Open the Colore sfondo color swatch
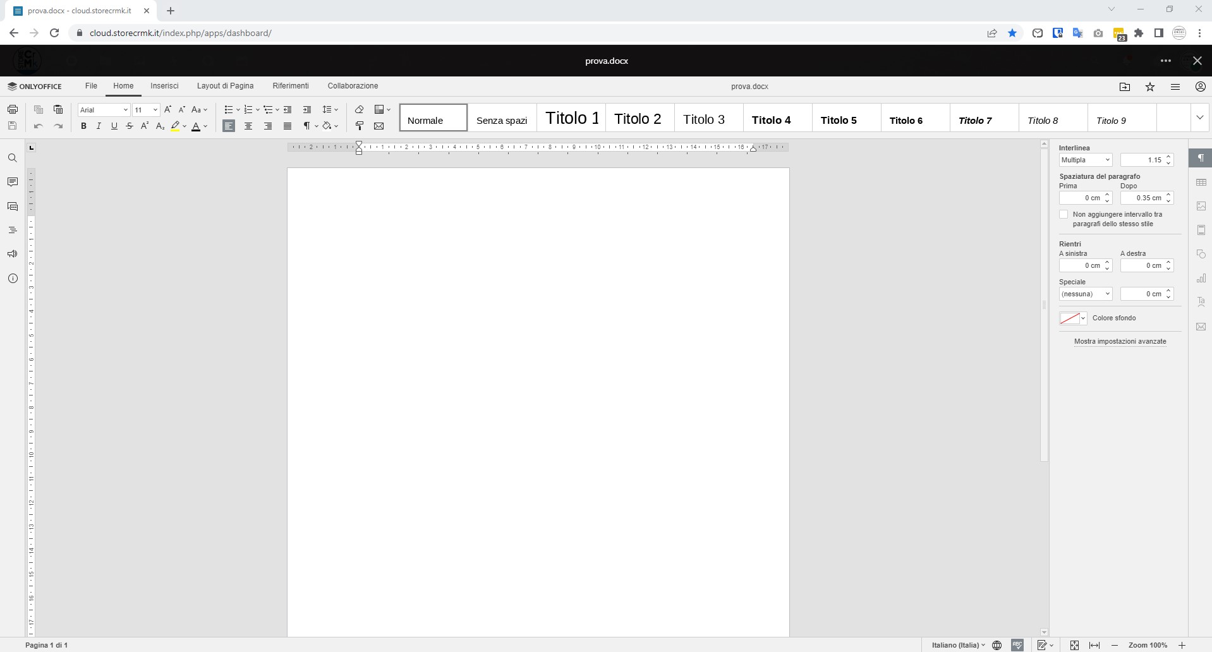The height and width of the screenshot is (652, 1212). (1072, 318)
